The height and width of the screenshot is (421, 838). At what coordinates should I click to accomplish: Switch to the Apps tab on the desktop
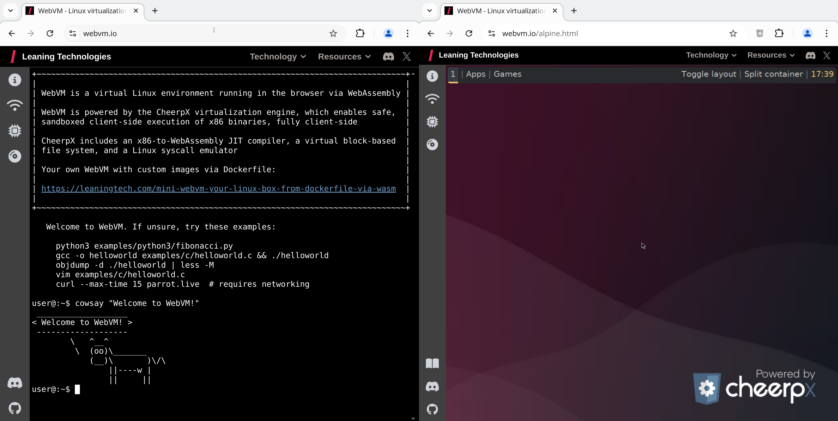(476, 74)
